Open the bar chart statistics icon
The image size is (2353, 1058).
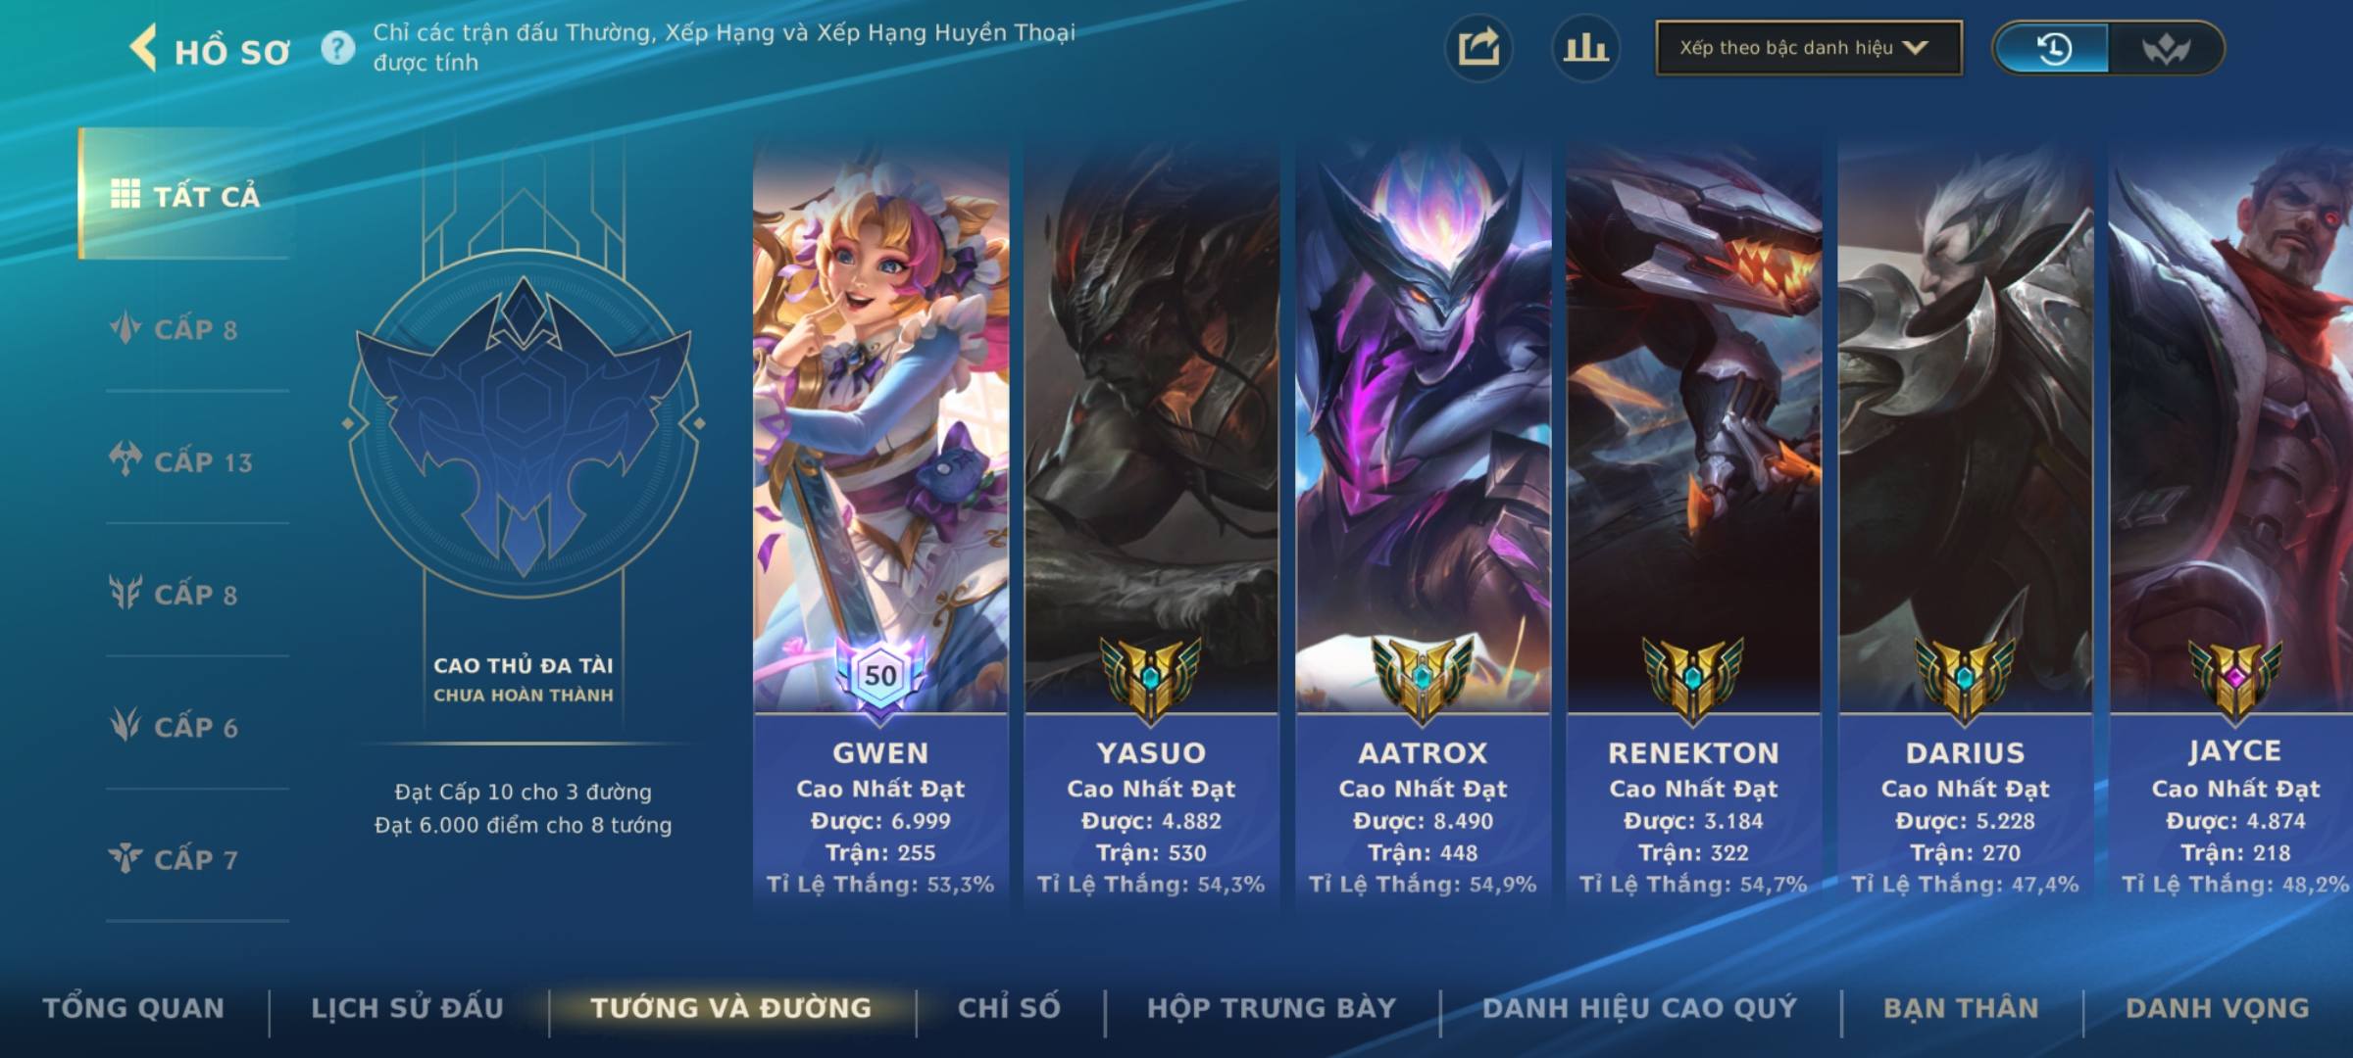pos(1585,48)
